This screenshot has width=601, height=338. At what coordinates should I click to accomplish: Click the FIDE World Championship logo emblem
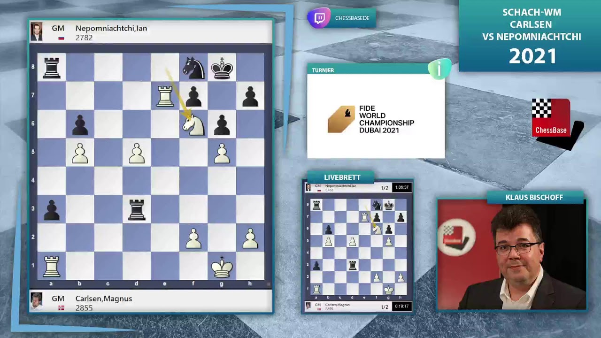pyautogui.click(x=341, y=119)
